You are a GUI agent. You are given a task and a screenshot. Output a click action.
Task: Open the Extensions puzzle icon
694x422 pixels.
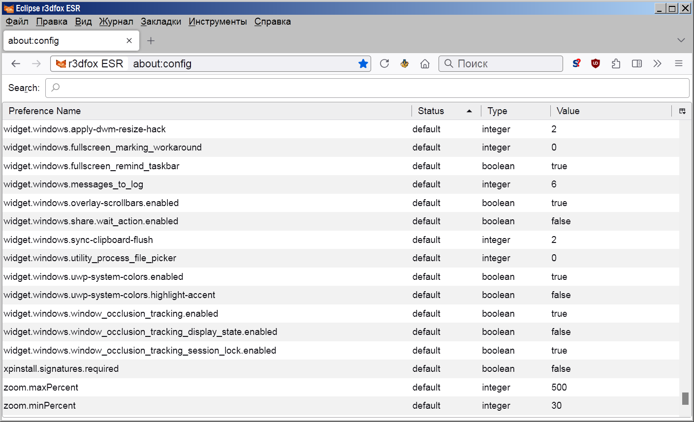pos(616,63)
